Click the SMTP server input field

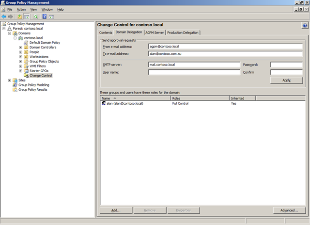[x=194, y=64]
